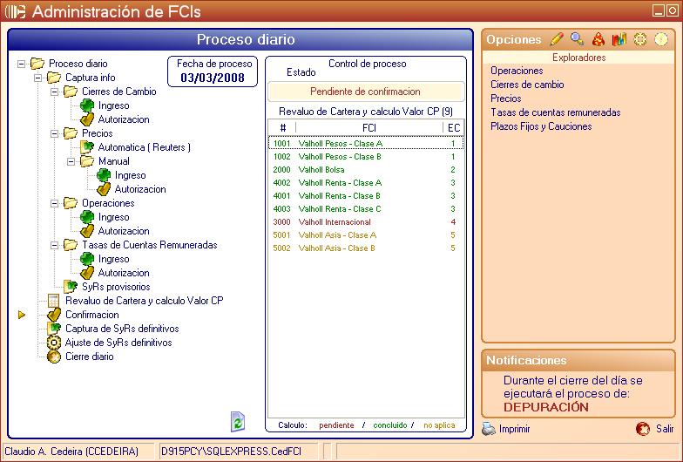Select row 5002 Valholl Asia - Clase B
Screen dimensions: 683x462
[x=366, y=248]
